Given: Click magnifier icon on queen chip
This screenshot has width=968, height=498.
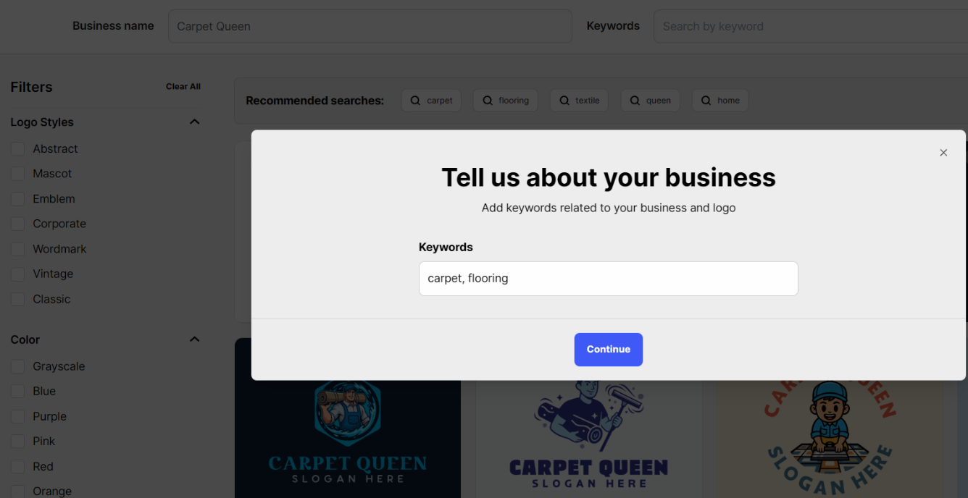Looking at the screenshot, I should point(635,101).
